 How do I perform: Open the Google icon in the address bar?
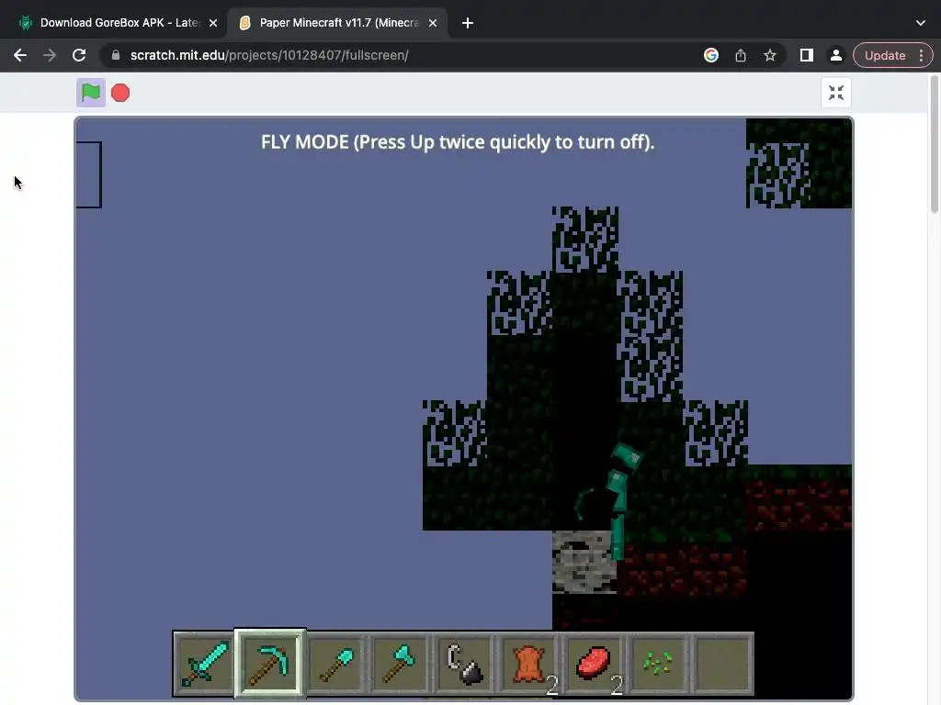tap(711, 55)
